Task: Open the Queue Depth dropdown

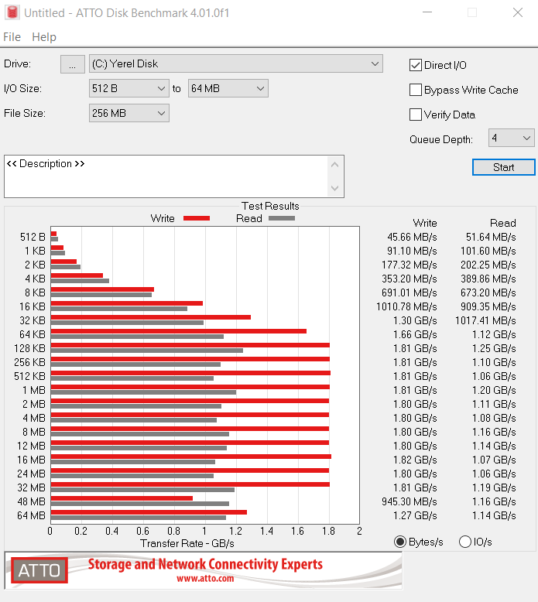Action: pyautogui.click(x=512, y=138)
